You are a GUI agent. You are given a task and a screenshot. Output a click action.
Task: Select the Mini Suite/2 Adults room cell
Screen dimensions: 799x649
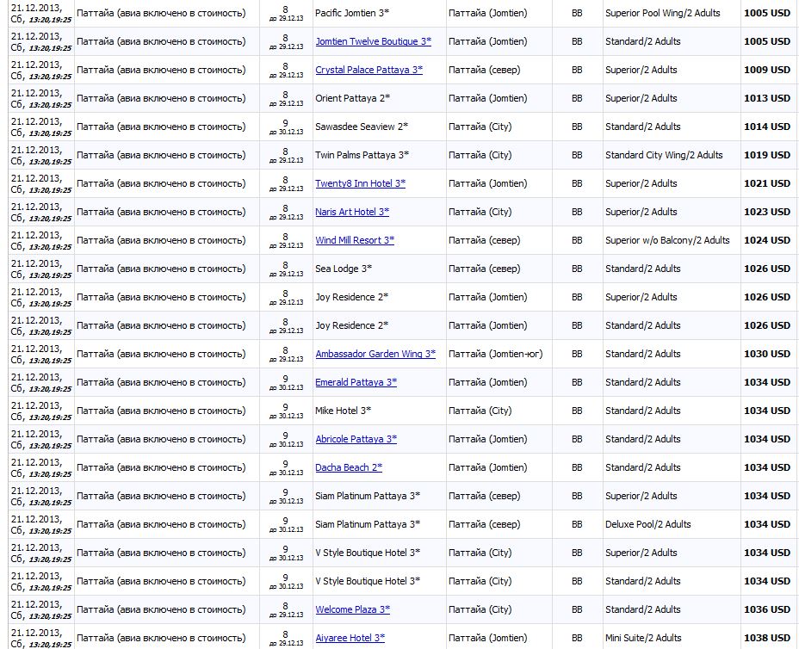643,638
